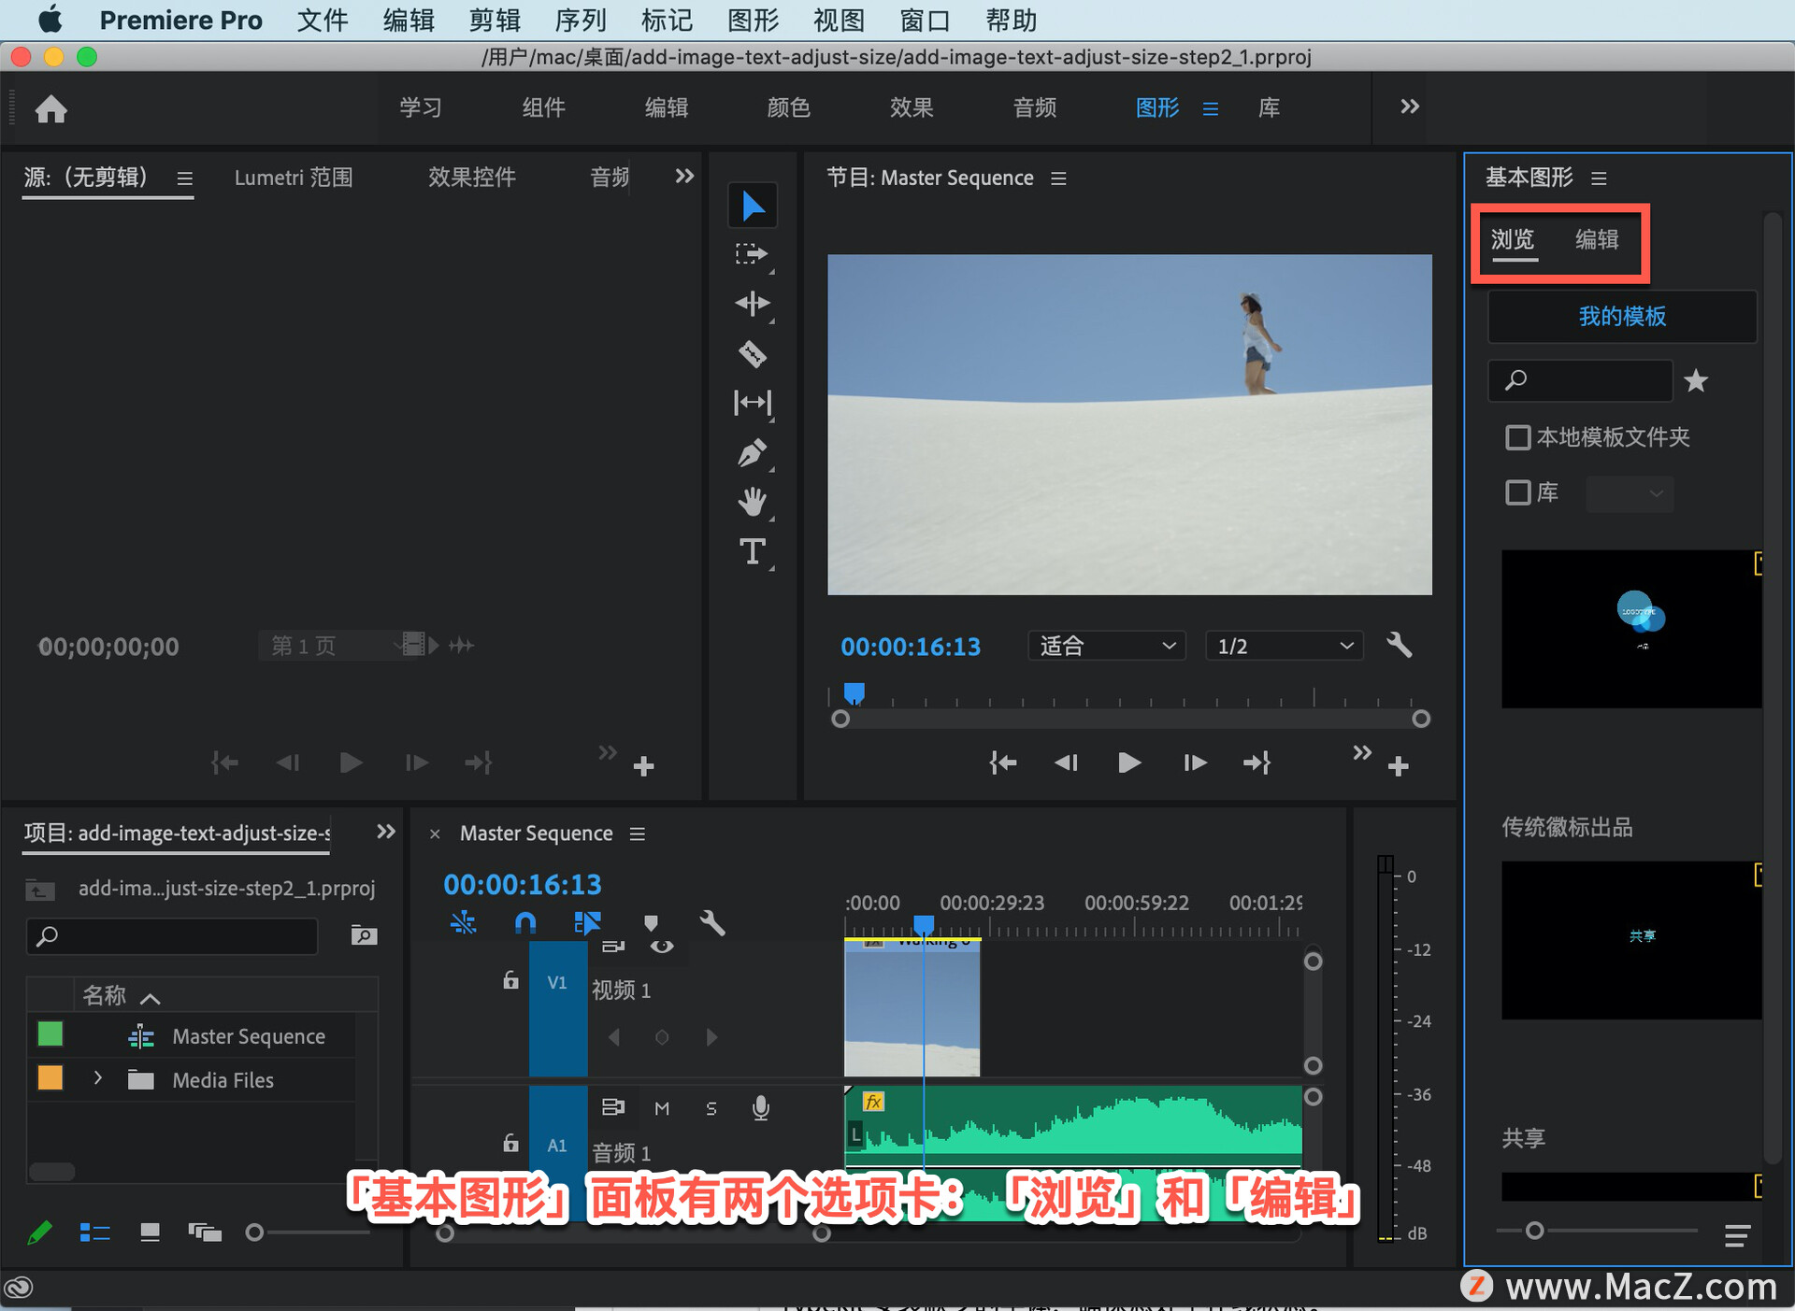Adjust the Project panel zoom slider
Viewport: 1795px width, 1311px height.
[254, 1233]
